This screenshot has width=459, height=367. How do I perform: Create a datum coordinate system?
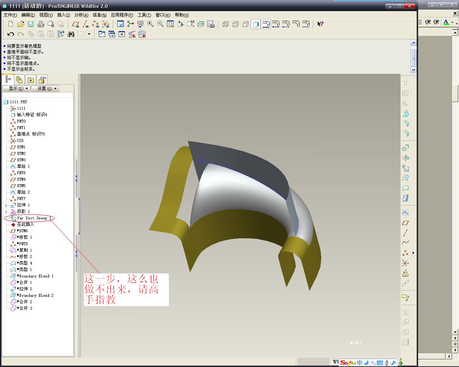coord(406,263)
